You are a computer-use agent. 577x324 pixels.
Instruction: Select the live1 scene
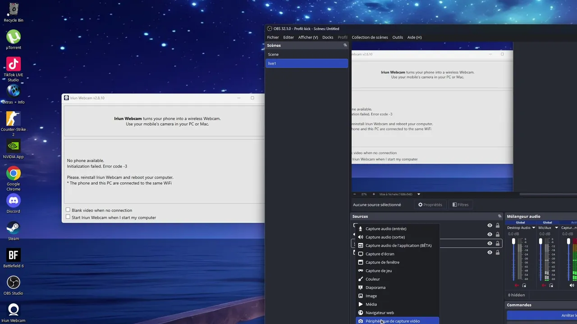click(307, 63)
